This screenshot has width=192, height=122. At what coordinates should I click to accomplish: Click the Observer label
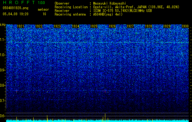tap(62, 3)
